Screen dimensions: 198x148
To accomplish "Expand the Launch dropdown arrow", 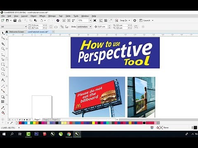I will point(153,21).
